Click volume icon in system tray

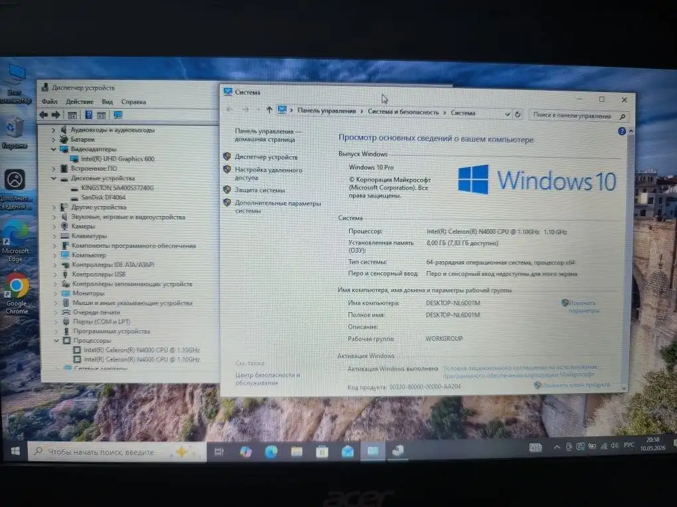615,446
